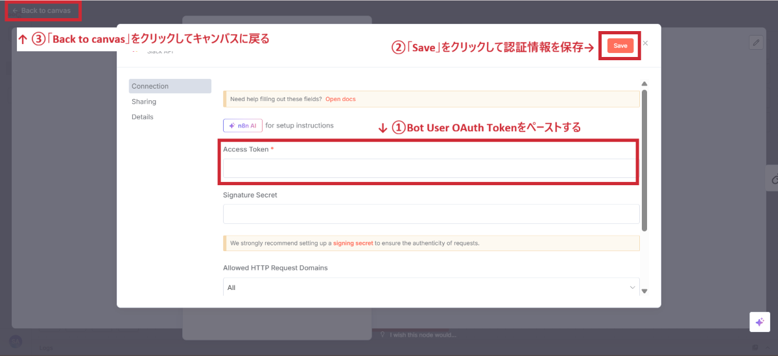Click the scrollbar up arrow
This screenshot has width=778, height=356.
[x=644, y=83]
